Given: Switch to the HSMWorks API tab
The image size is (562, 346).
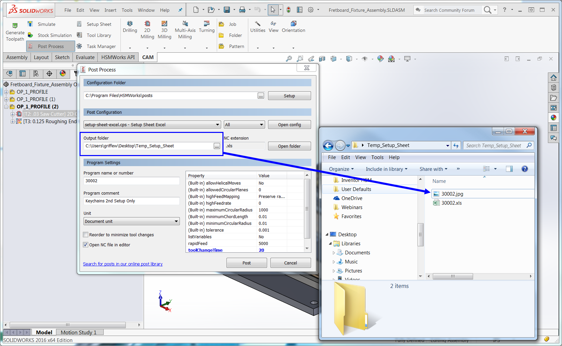Looking at the screenshot, I should tap(118, 57).
